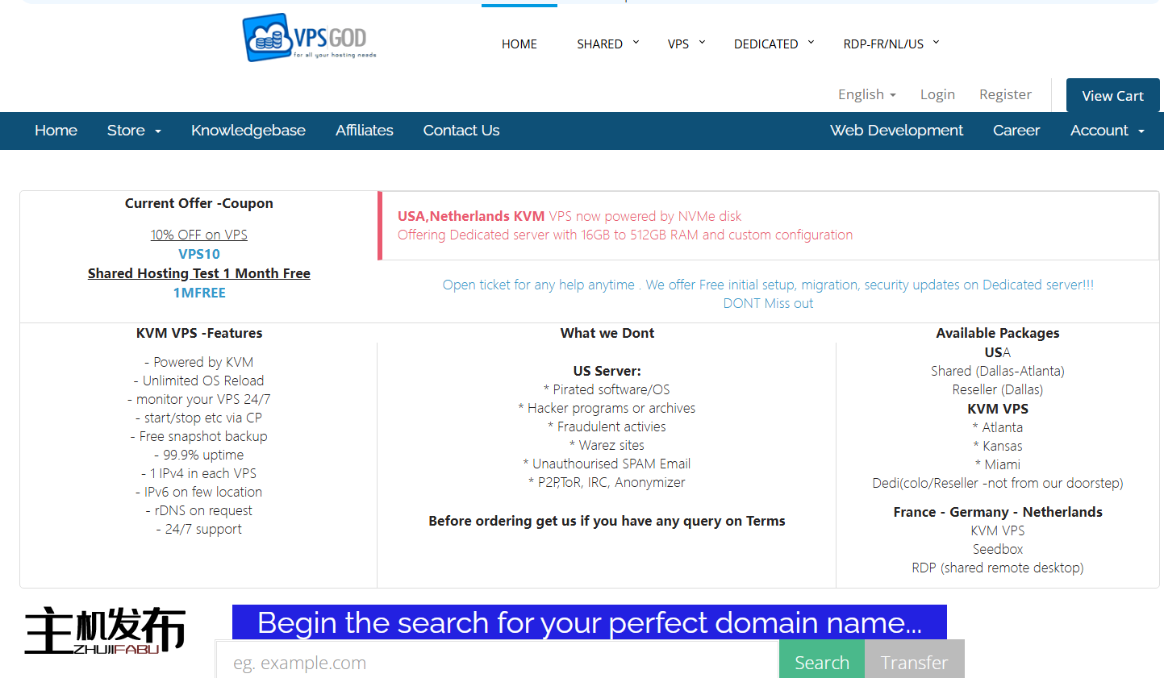Click the VPSGOD cloud logo

[x=309, y=38]
